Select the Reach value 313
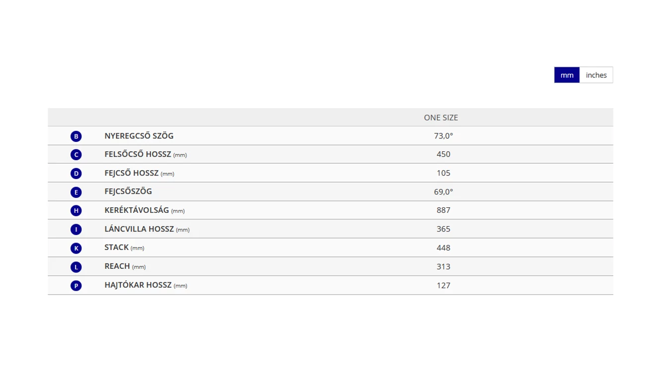670x372 pixels. 443,266
